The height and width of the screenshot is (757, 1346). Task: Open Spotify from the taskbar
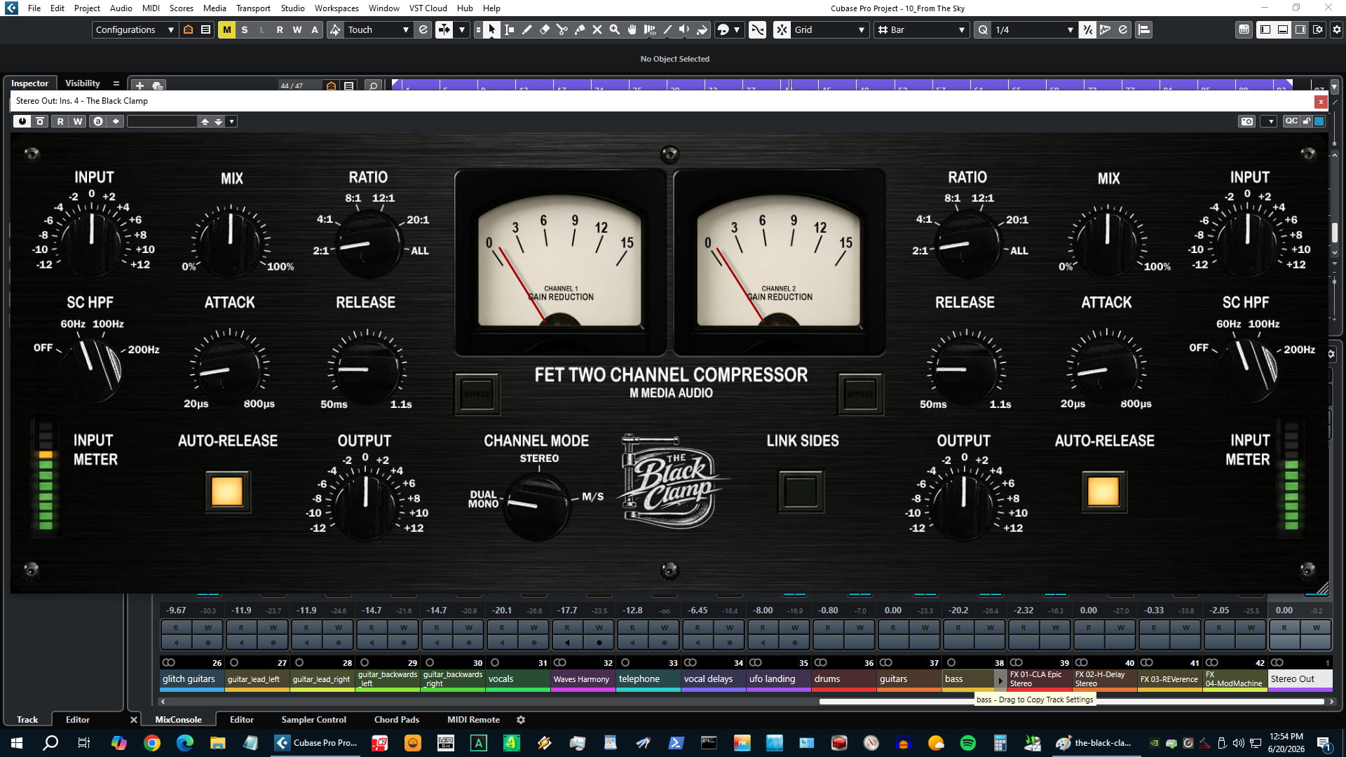[968, 743]
